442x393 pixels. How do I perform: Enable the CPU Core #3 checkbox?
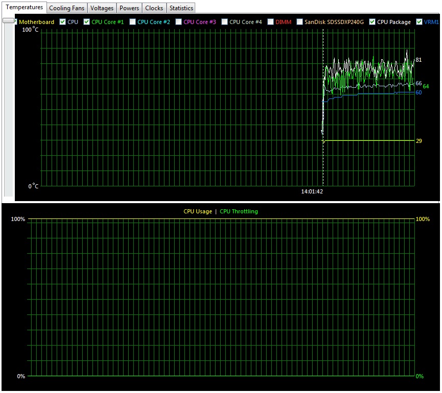click(178, 21)
